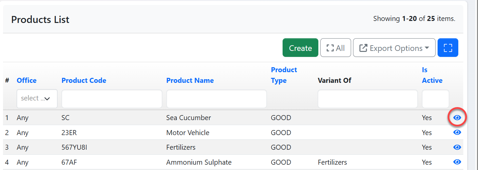
Task: Expand the Office filter select box
Action: 37,98
